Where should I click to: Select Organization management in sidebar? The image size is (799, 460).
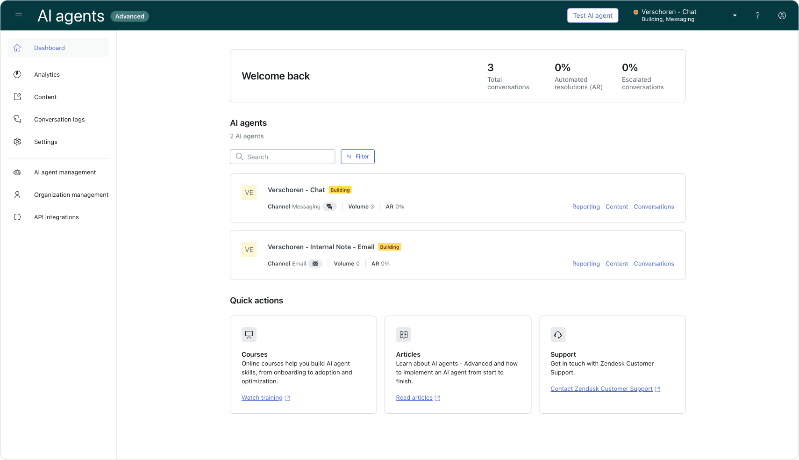pos(71,194)
